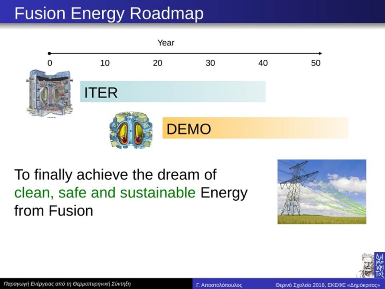Click the text 'To finally achieve the dream of'
385x289 pixels.
(x=115, y=175)
